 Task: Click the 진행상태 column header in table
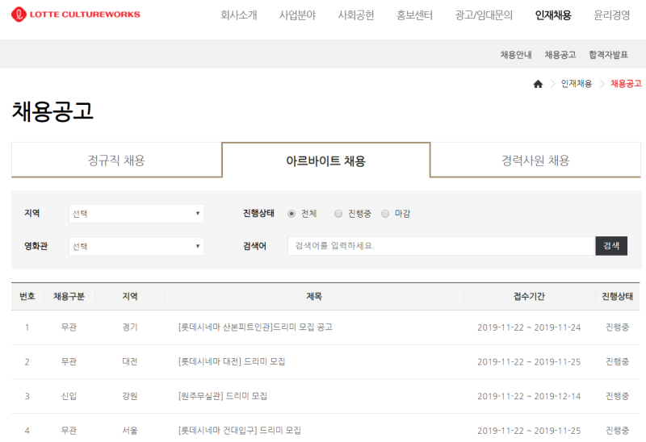(617, 296)
